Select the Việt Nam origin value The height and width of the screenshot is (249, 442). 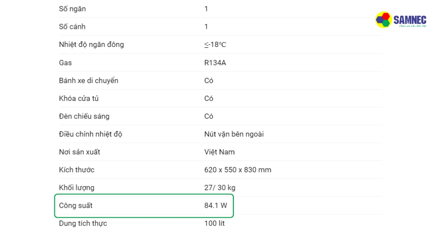coord(219,152)
